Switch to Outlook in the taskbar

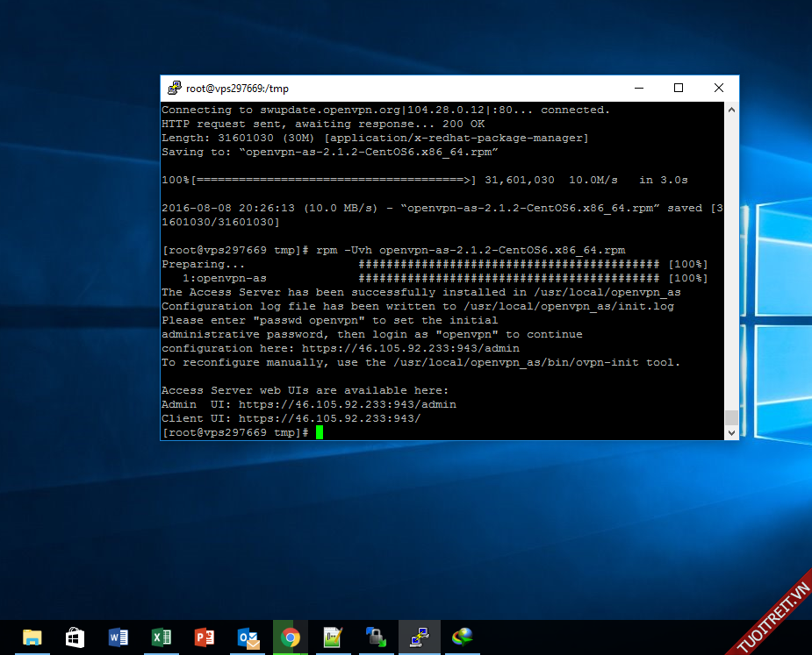(248, 637)
